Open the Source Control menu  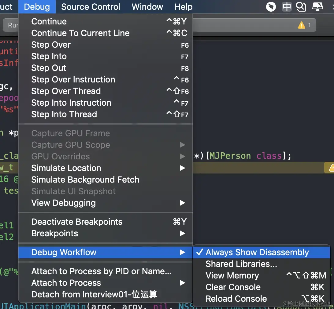point(91,7)
